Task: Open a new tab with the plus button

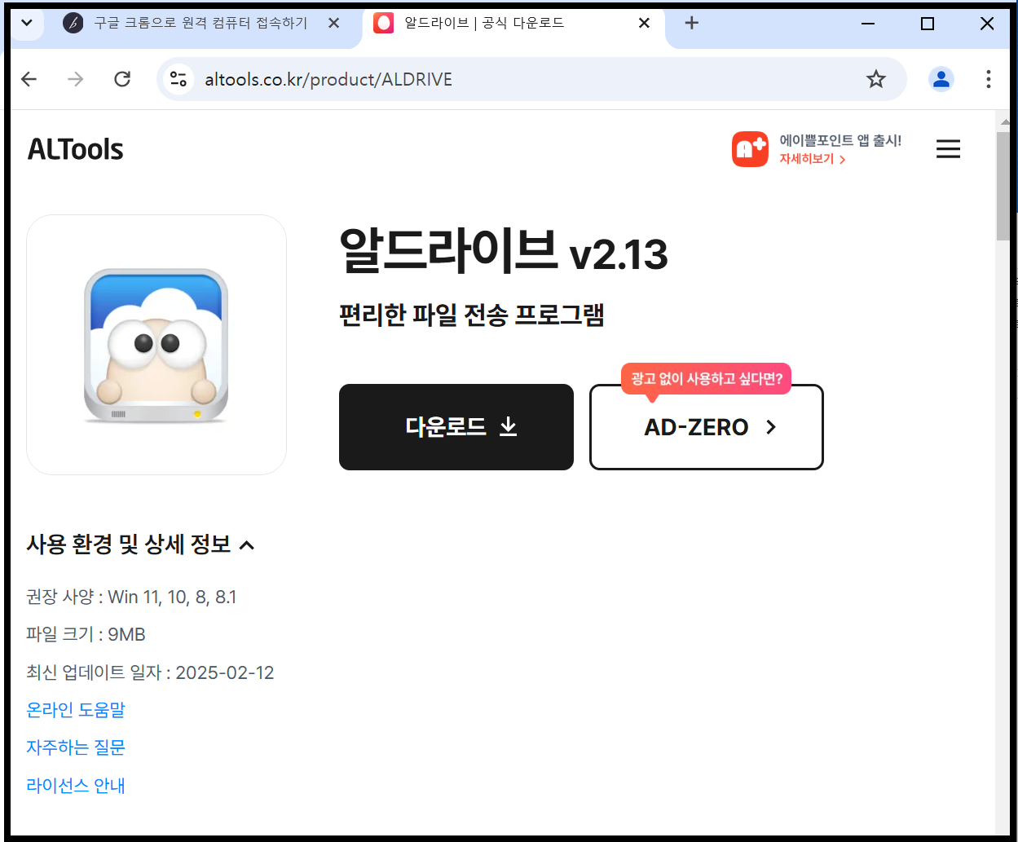Action: pos(692,23)
